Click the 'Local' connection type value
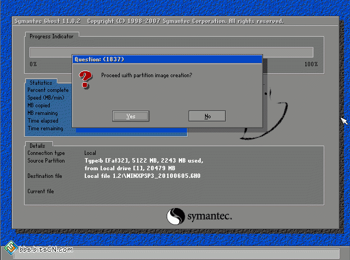This screenshot has width=350, height=260. [90, 153]
